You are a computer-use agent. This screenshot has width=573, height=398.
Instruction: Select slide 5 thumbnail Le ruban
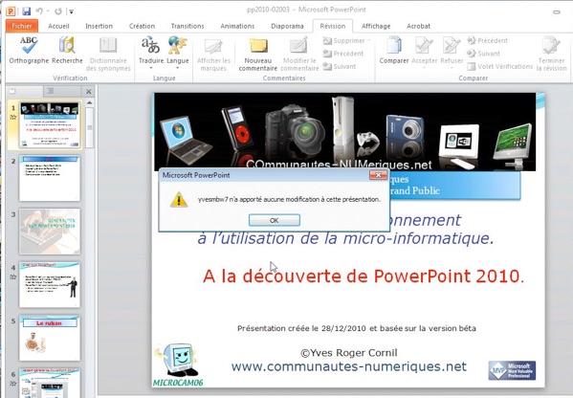[x=50, y=338]
